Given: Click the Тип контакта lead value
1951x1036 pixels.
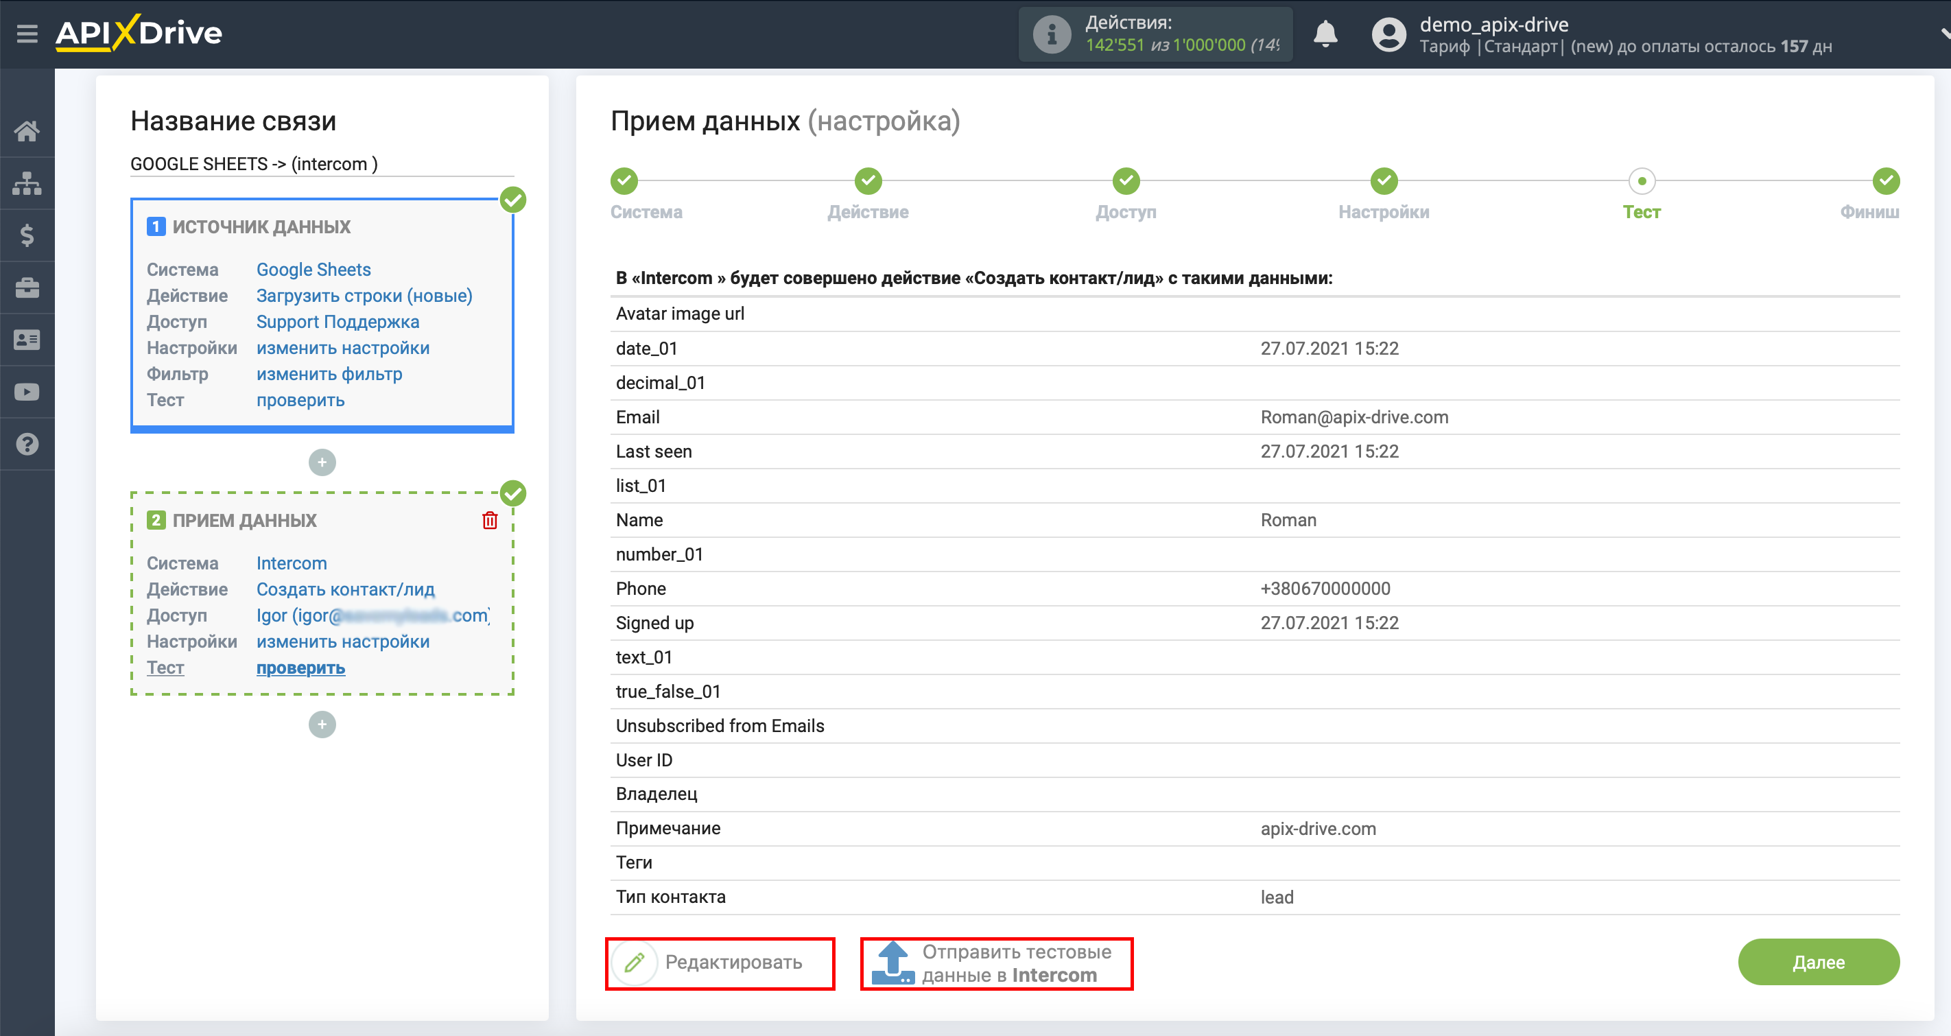Looking at the screenshot, I should (1277, 897).
